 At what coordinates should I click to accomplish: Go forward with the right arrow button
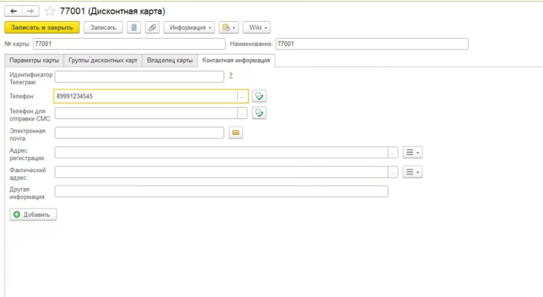click(31, 11)
